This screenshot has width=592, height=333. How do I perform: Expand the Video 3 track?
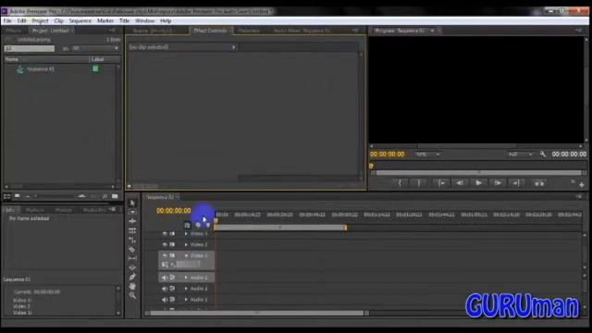(x=186, y=234)
